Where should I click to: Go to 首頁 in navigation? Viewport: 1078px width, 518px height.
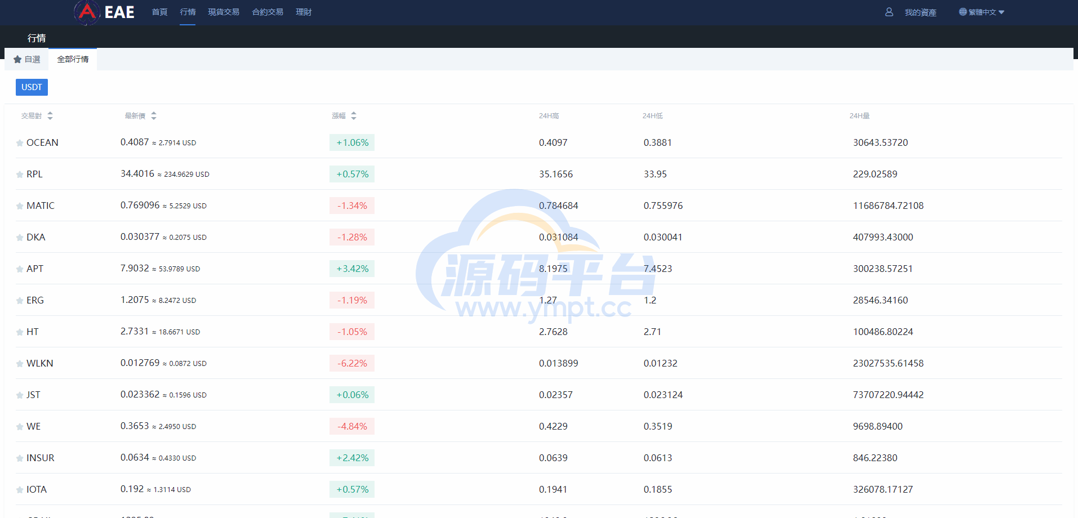(159, 12)
